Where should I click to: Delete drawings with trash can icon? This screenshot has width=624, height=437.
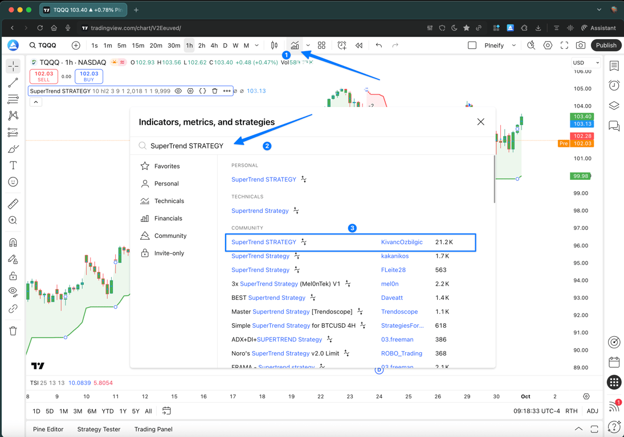tap(13, 331)
